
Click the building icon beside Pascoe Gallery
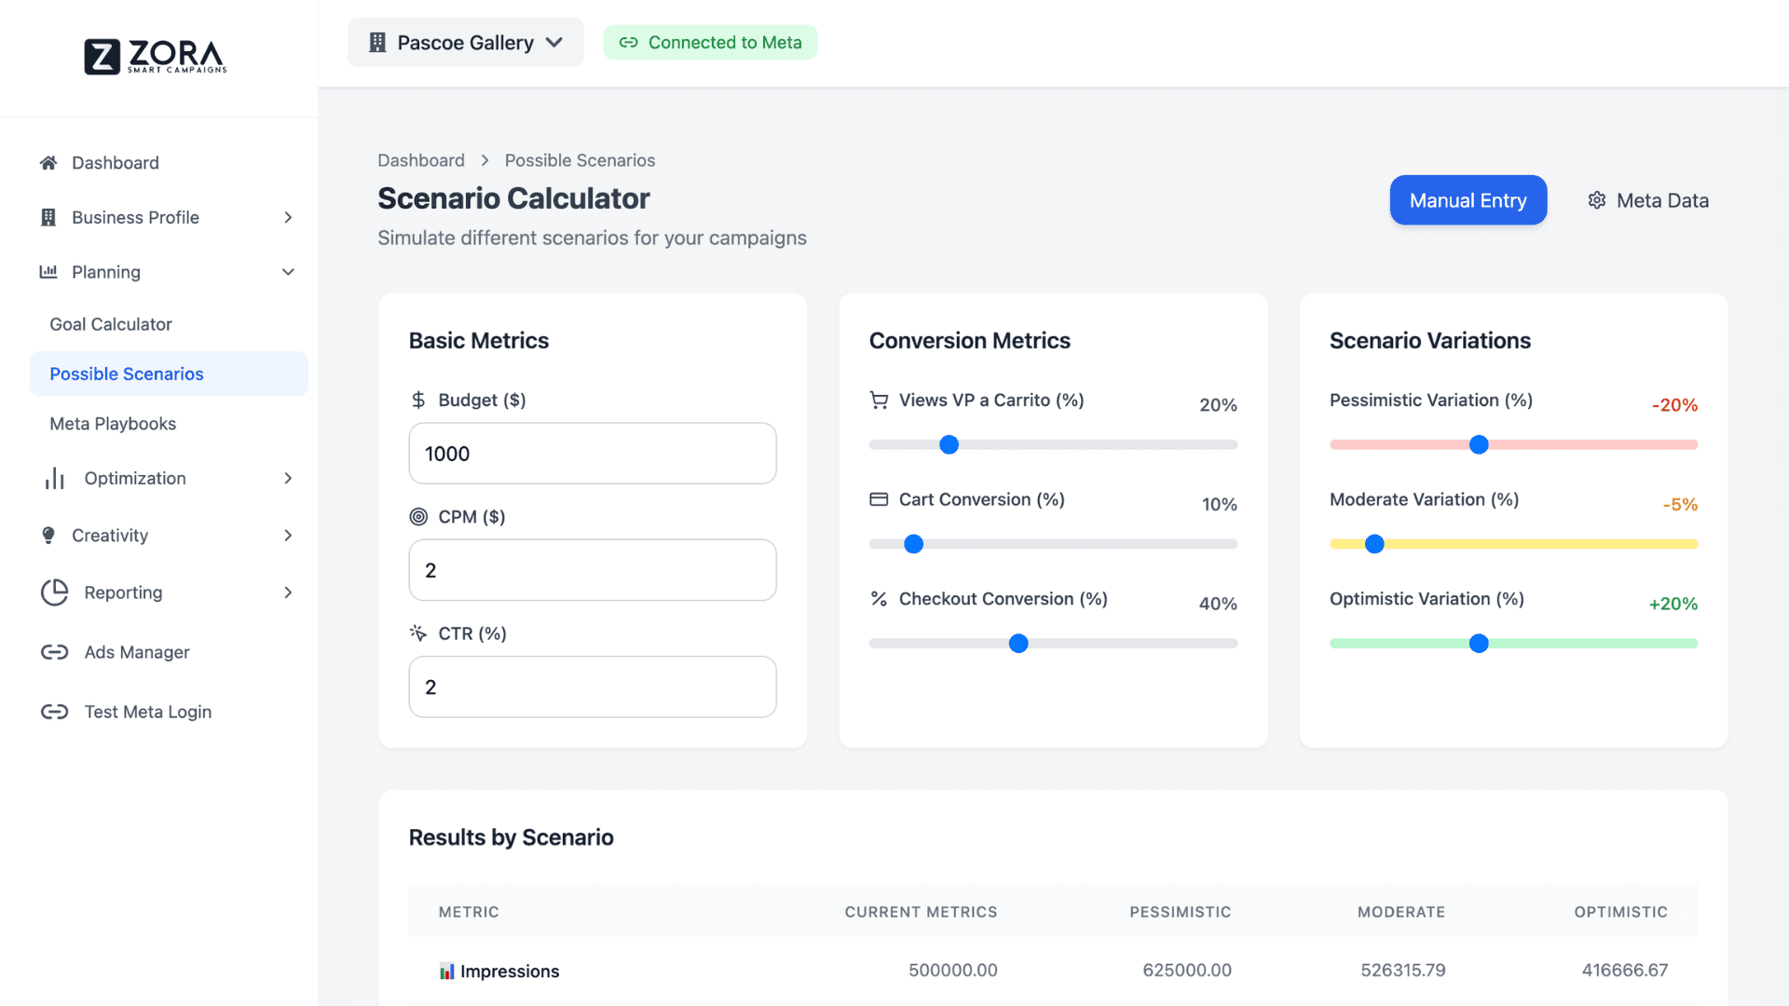[x=377, y=43]
